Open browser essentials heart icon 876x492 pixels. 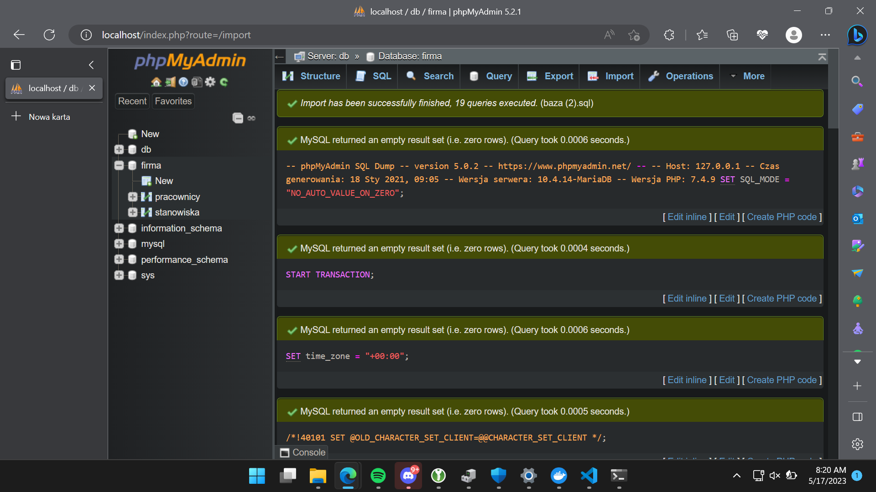(x=762, y=35)
